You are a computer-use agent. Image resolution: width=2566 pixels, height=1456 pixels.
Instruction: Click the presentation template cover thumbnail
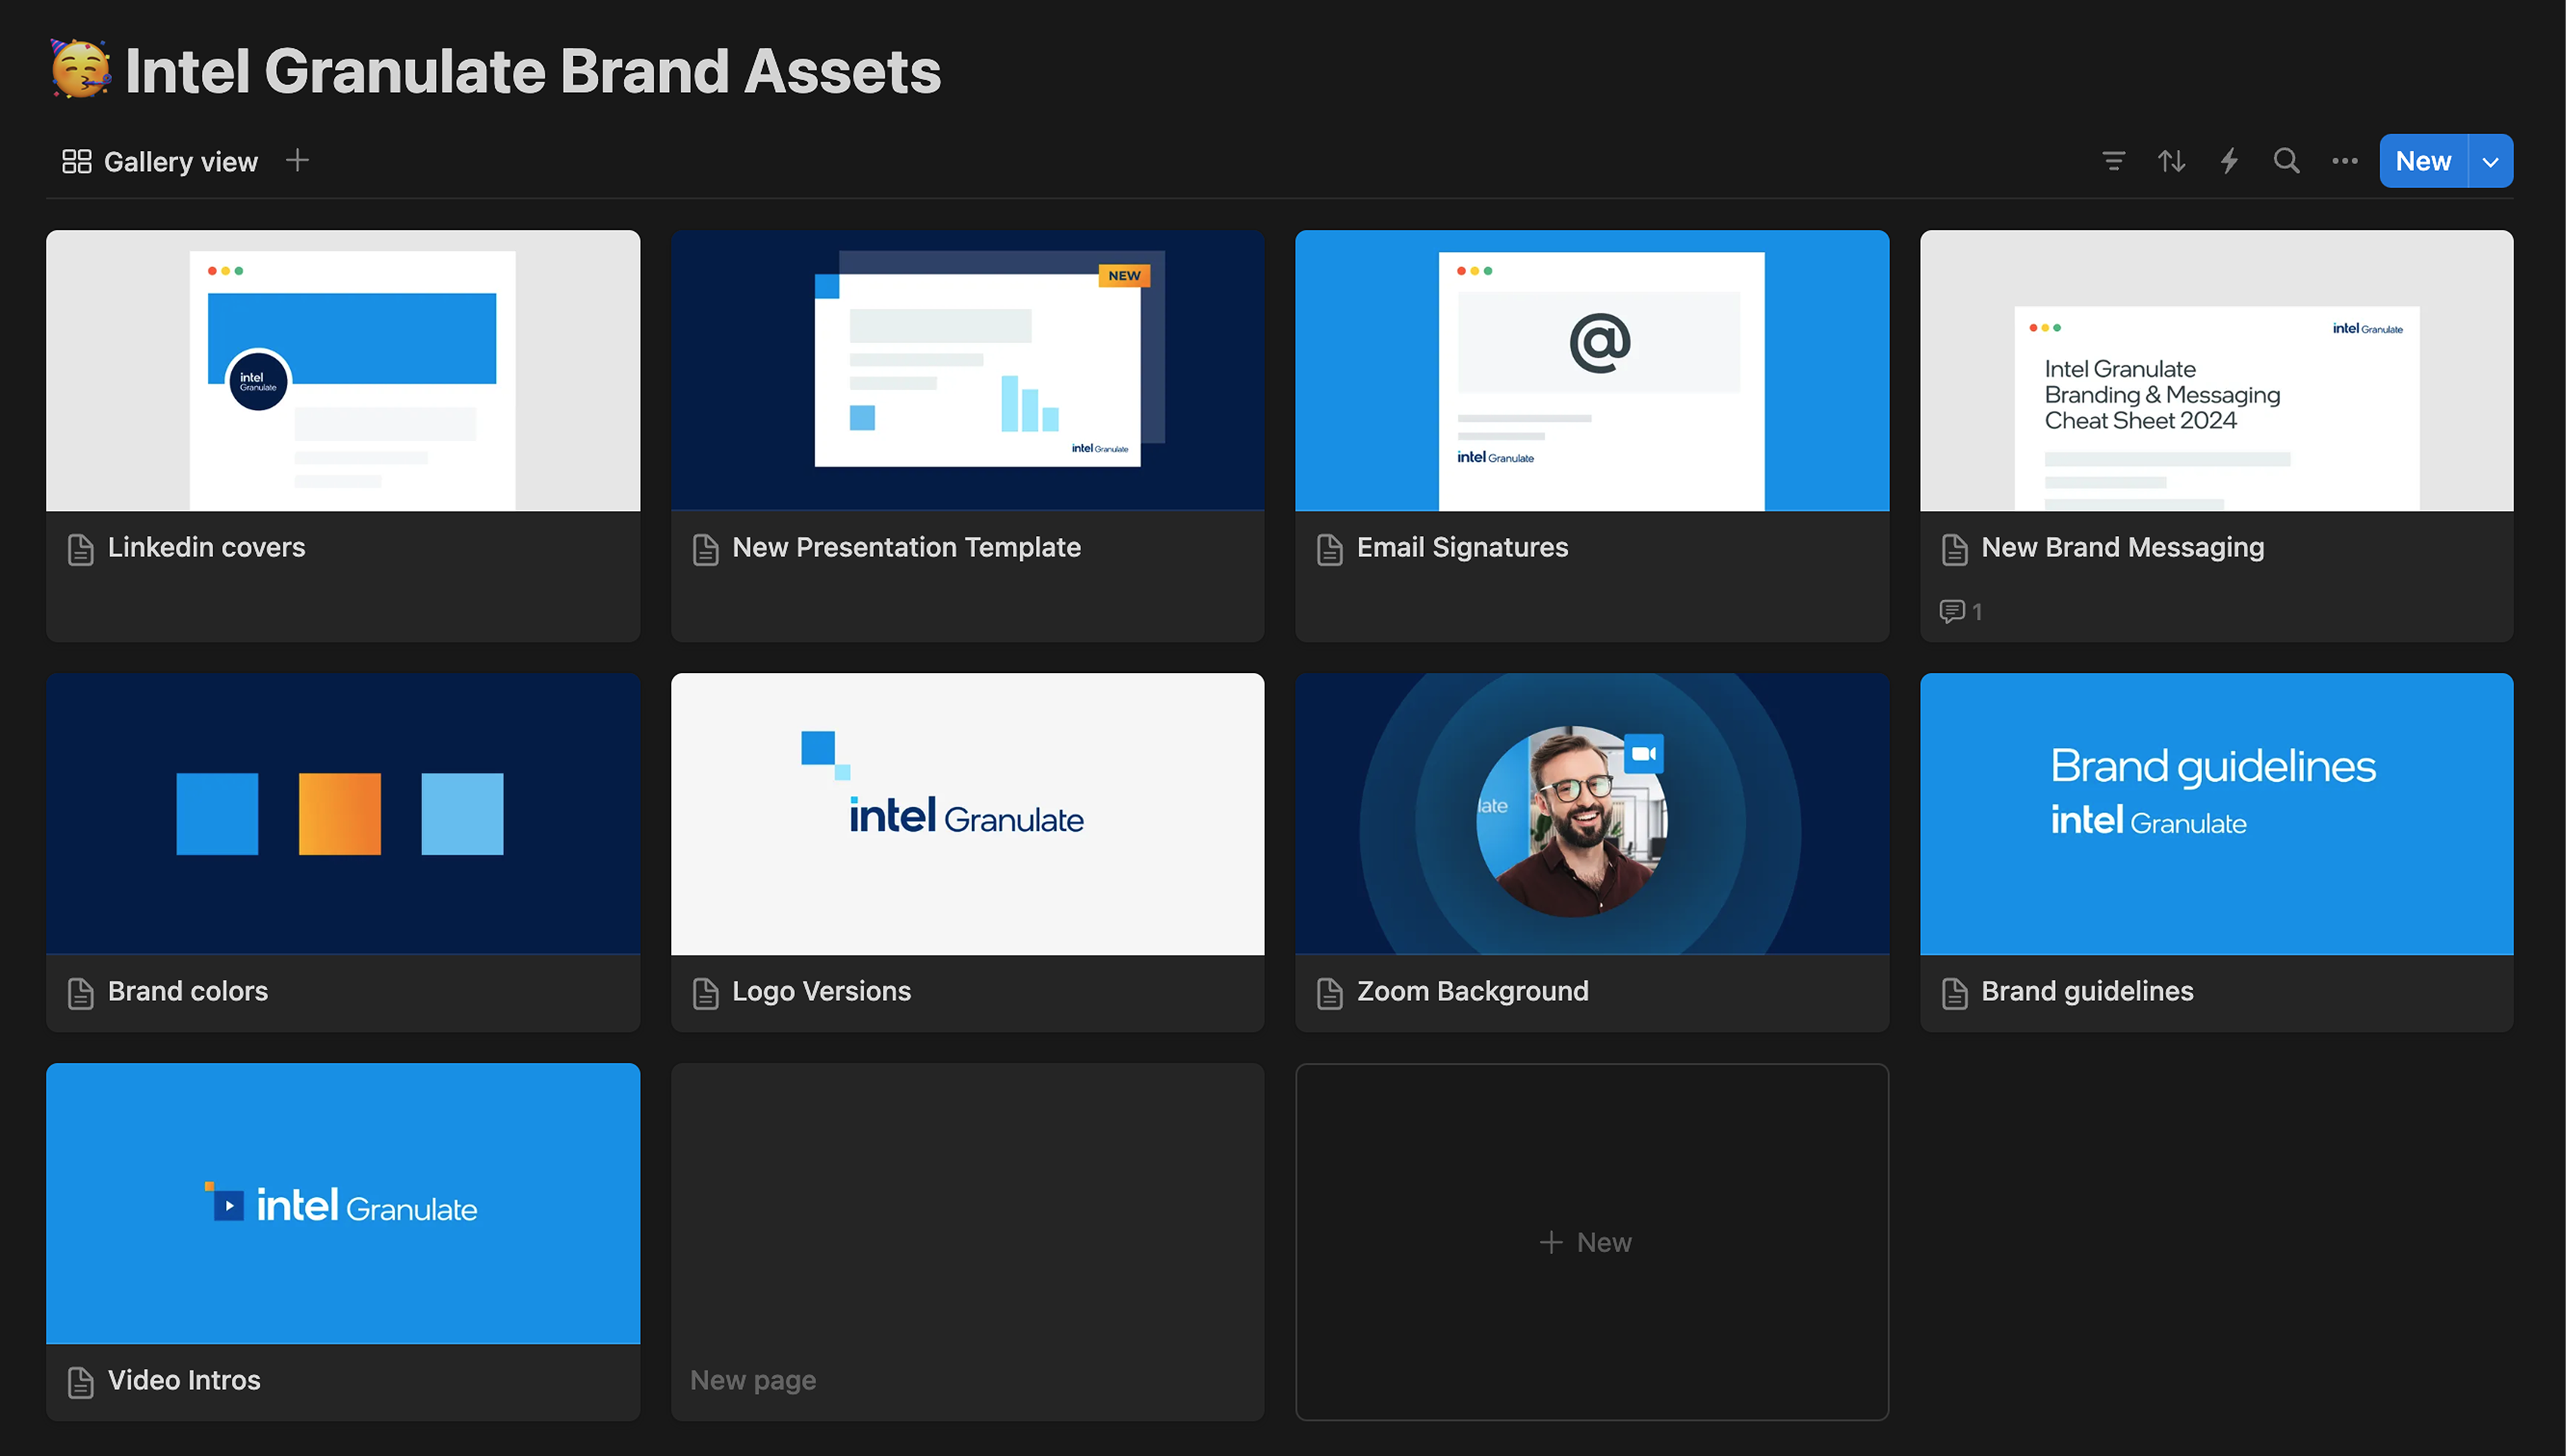tap(967, 371)
